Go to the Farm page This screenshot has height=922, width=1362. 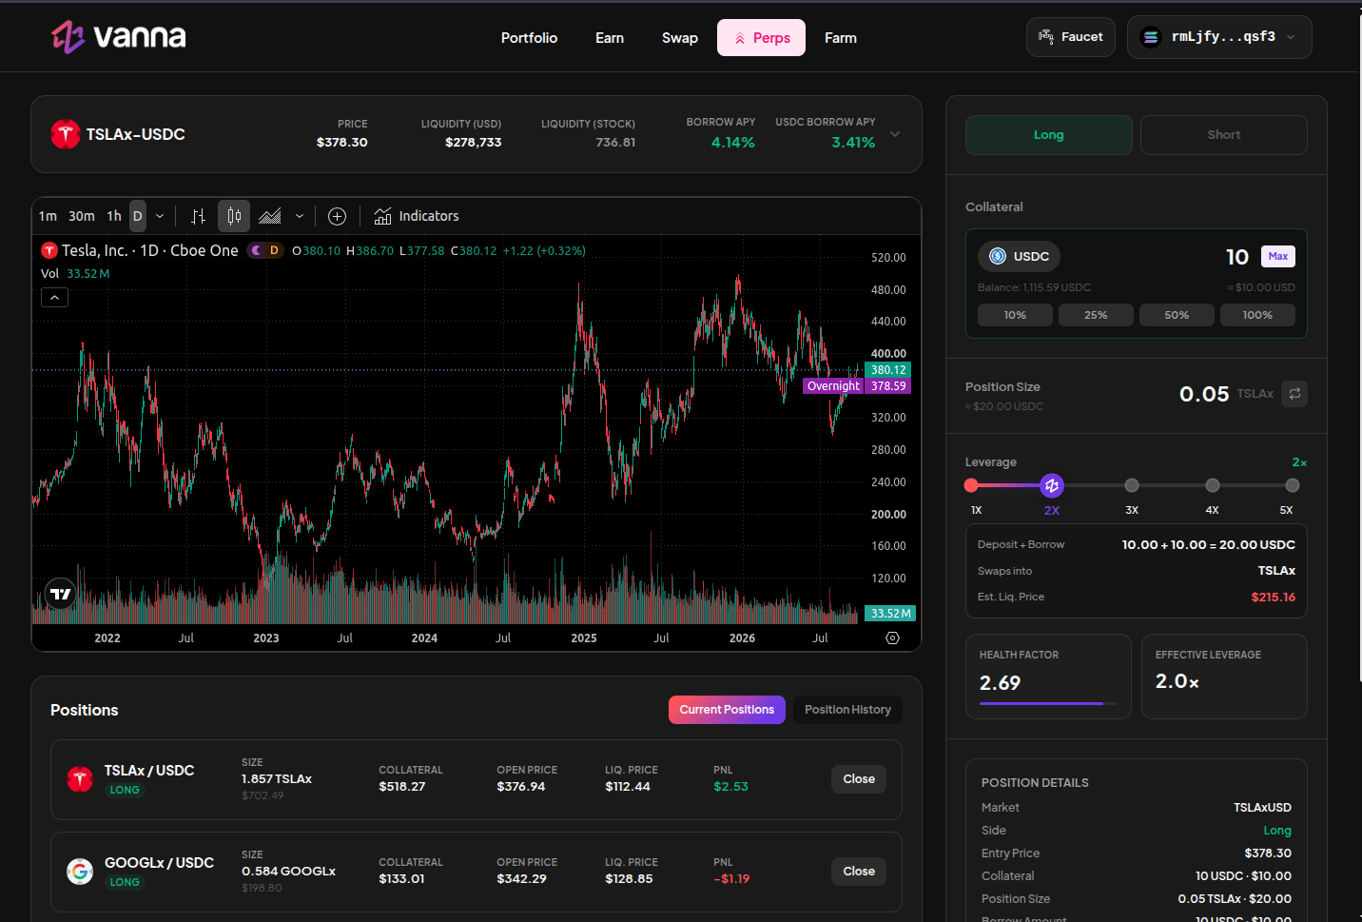click(x=841, y=38)
